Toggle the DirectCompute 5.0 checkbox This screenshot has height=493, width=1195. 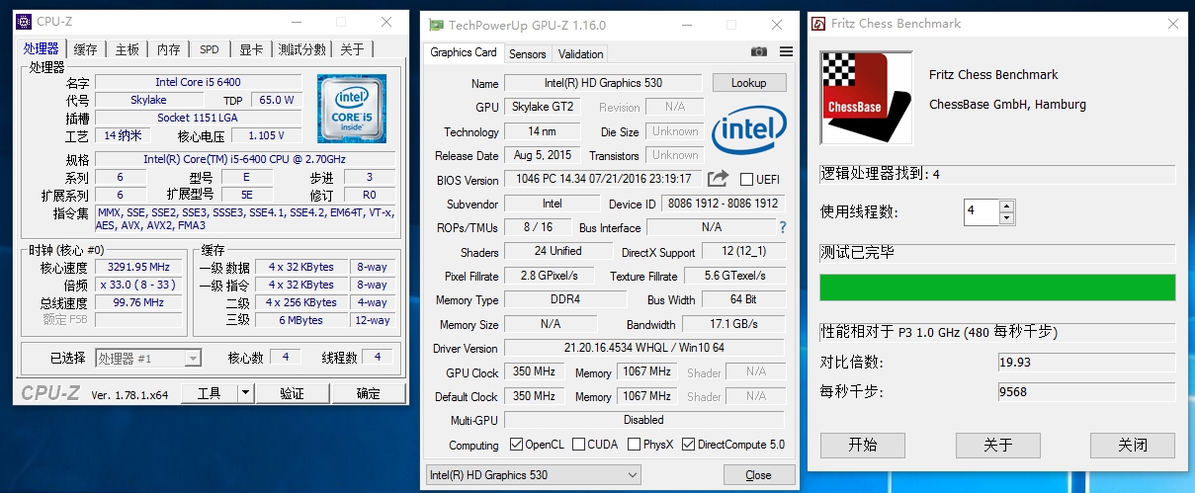point(689,445)
